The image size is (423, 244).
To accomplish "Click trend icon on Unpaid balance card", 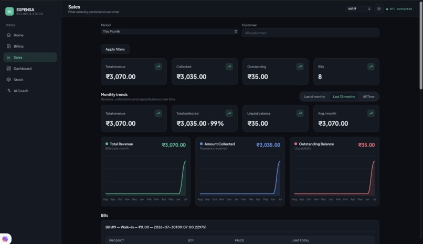I will [x=300, y=113].
